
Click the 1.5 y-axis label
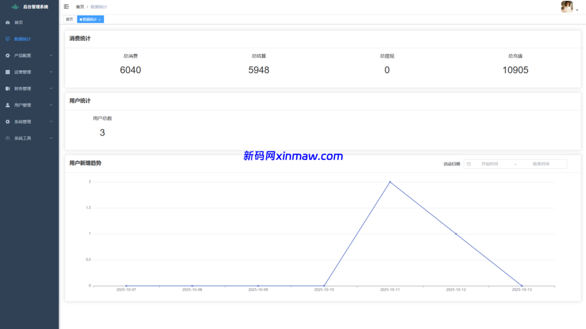coord(88,208)
